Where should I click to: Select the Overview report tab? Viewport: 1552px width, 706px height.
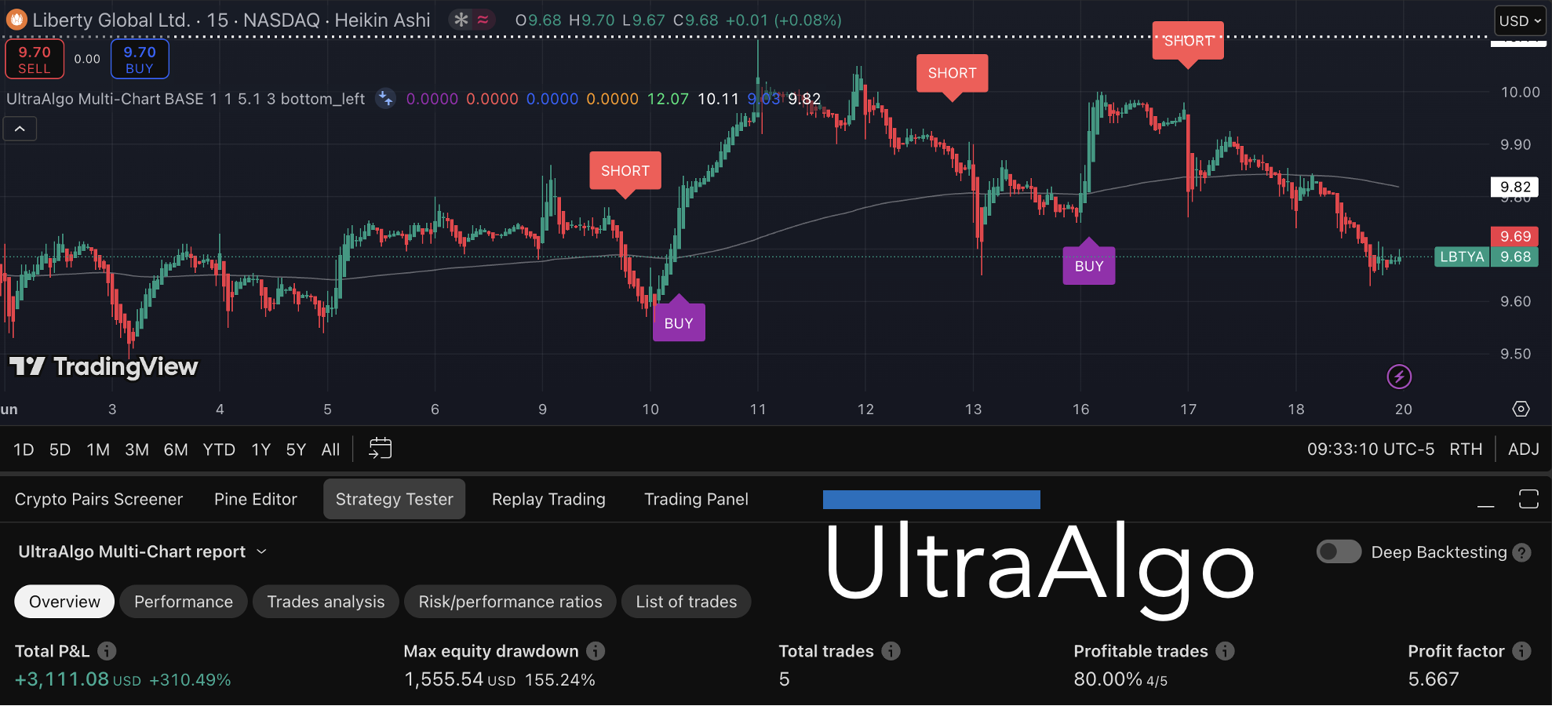pyautogui.click(x=64, y=602)
